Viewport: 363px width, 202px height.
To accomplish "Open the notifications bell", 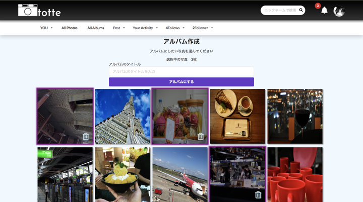I will click(x=324, y=11).
